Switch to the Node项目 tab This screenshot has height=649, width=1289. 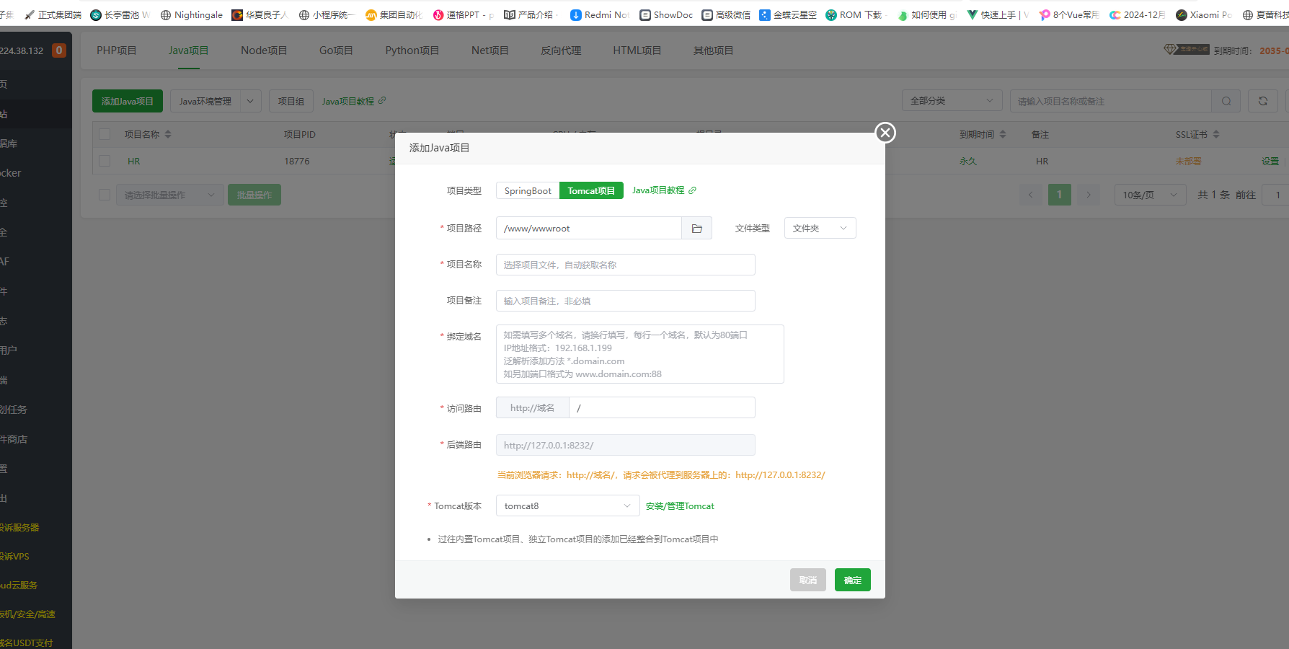pyautogui.click(x=264, y=50)
